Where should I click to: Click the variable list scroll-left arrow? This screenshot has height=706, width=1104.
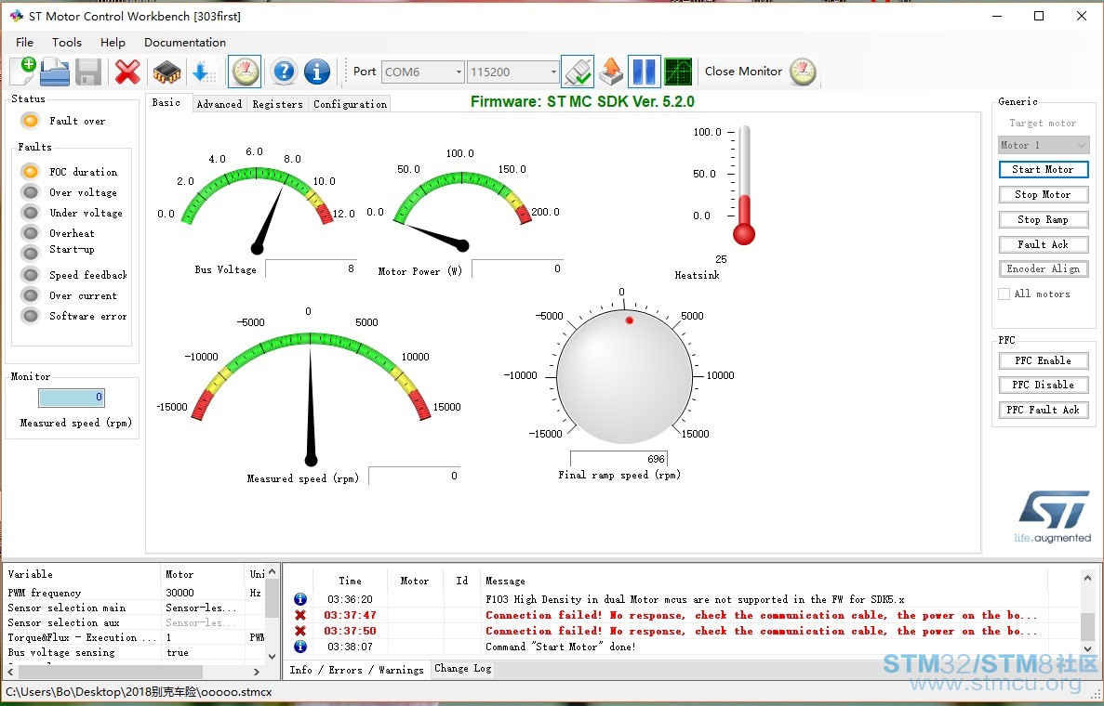click(x=10, y=673)
